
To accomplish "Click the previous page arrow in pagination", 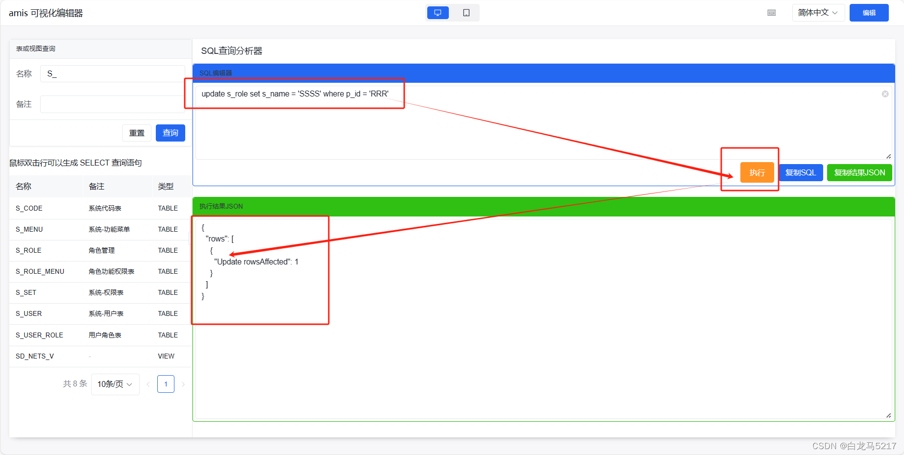I will pyautogui.click(x=148, y=384).
